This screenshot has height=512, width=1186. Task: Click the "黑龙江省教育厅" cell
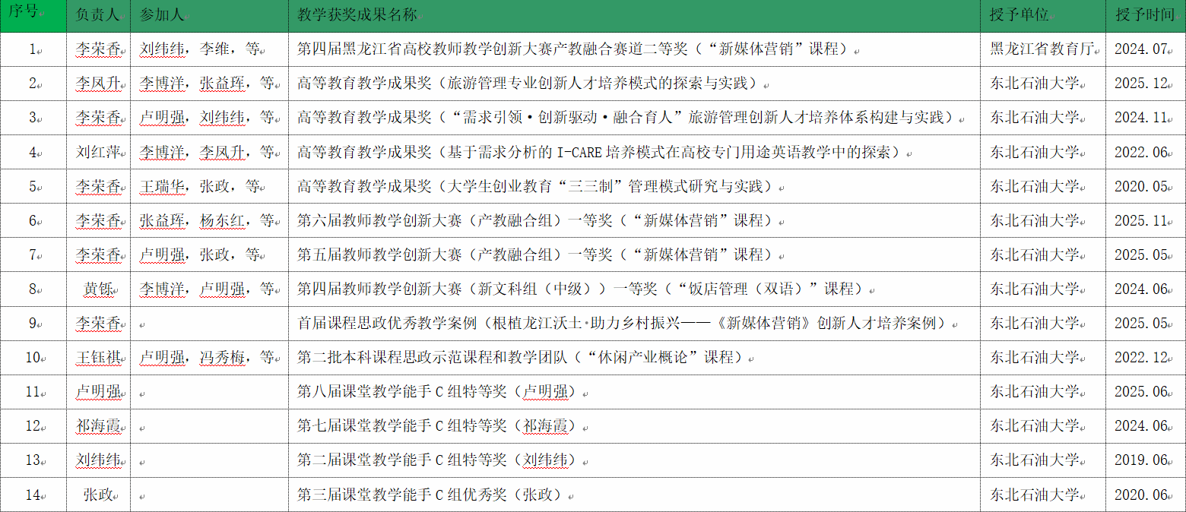coord(1042,49)
